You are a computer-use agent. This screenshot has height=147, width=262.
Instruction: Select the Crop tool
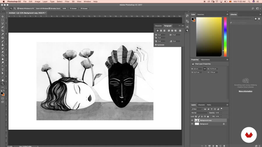click(3, 31)
